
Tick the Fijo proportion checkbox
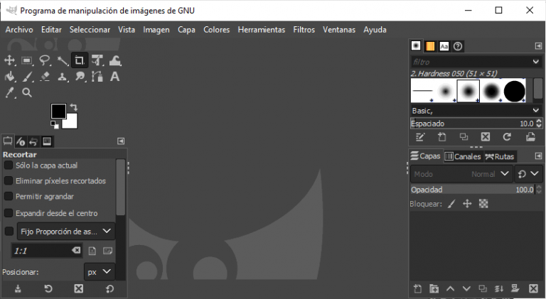point(9,232)
